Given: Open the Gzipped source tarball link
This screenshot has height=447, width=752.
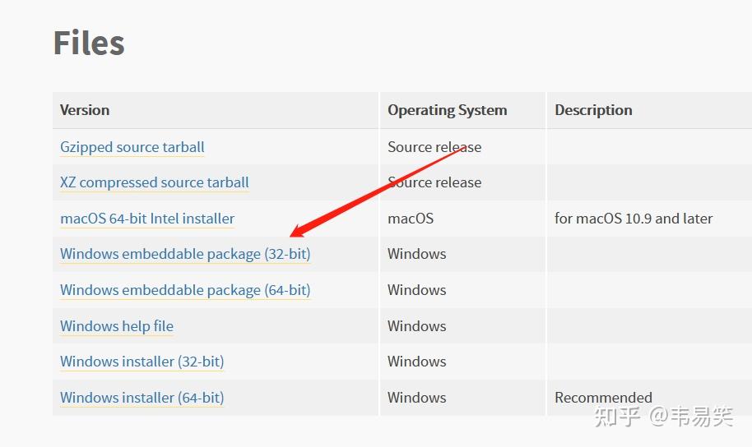Looking at the screenshot, I should (132, 147).
